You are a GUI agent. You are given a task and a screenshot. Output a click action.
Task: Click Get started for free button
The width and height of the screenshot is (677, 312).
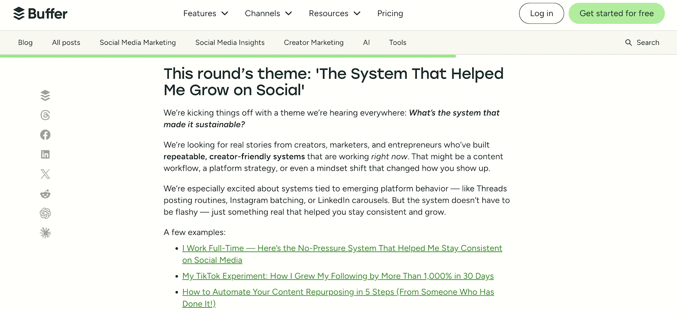[616, 14]
